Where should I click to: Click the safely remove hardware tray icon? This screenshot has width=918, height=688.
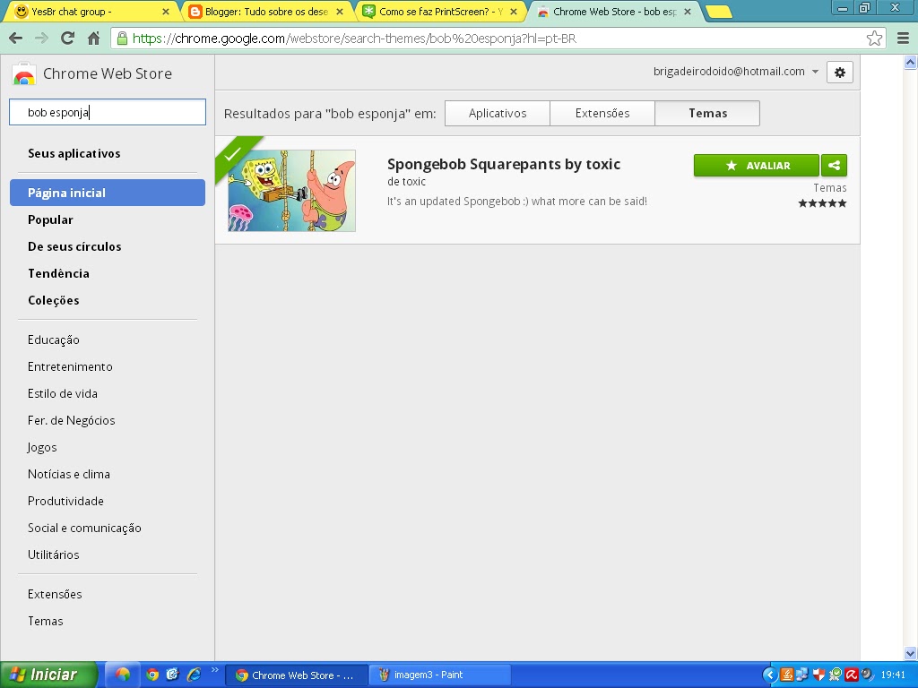tap(836, 675)
